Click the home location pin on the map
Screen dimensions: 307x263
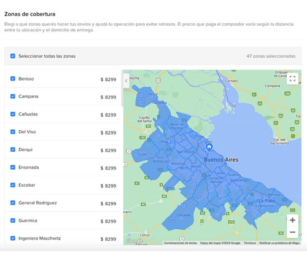(x=209, y=147)
